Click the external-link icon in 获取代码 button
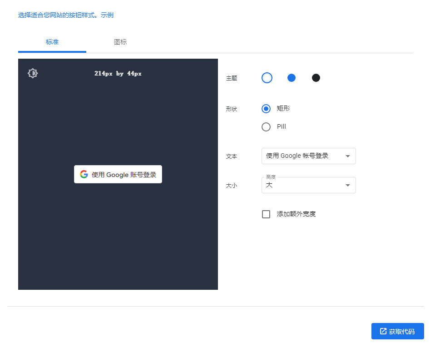The image size is (435, 343). point(383,331)
